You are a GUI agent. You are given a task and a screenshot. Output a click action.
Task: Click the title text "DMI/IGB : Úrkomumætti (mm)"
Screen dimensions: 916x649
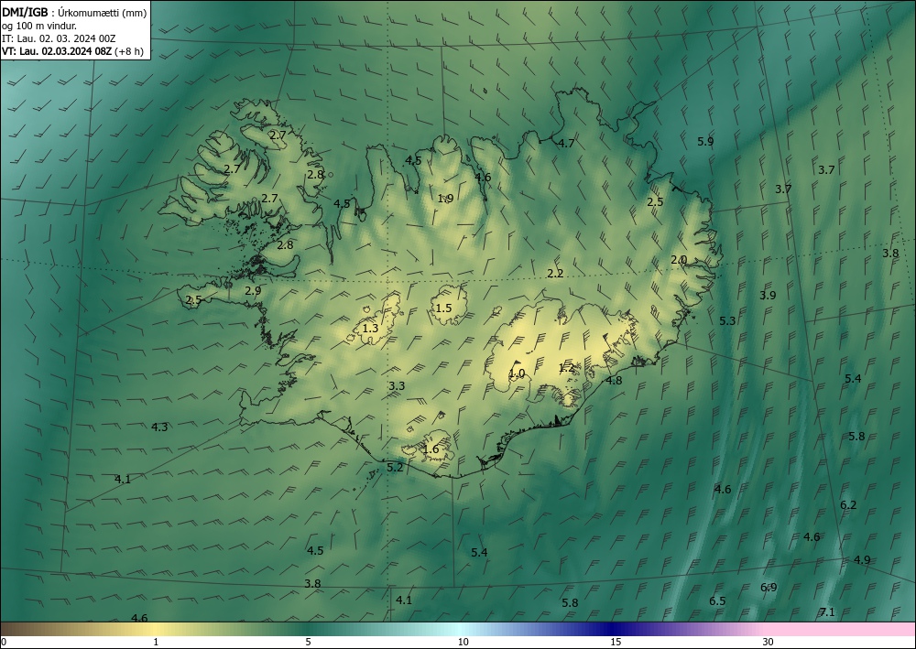74,12
